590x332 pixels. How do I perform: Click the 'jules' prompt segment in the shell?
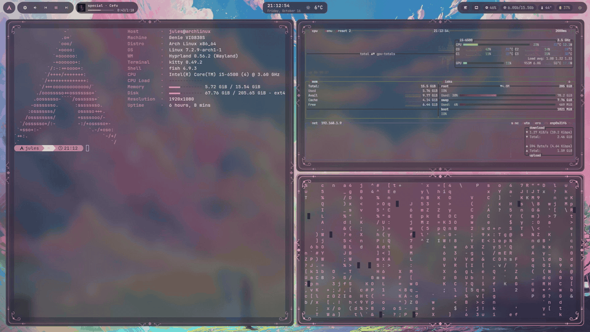[x=29, y=148]
